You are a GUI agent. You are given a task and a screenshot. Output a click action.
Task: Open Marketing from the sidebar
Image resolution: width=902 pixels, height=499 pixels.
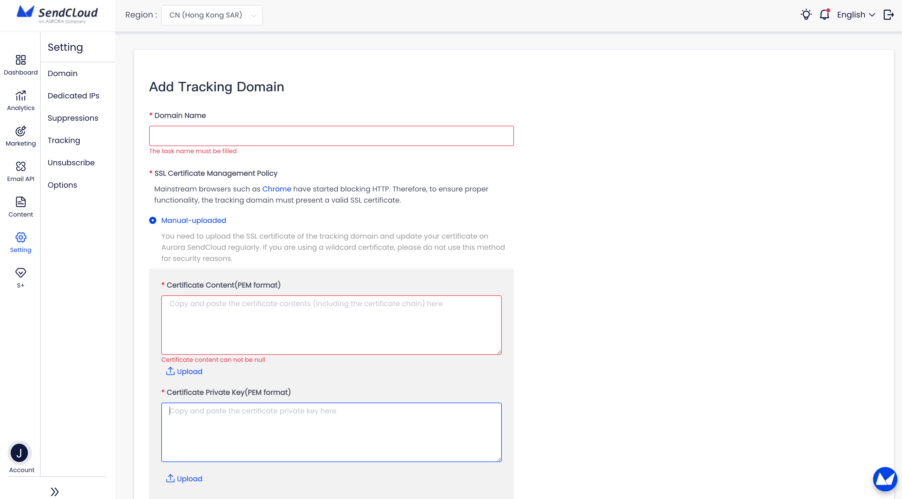tap(21, 131)
